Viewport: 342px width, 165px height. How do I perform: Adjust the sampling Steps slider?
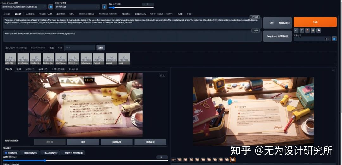click(85, 161)
